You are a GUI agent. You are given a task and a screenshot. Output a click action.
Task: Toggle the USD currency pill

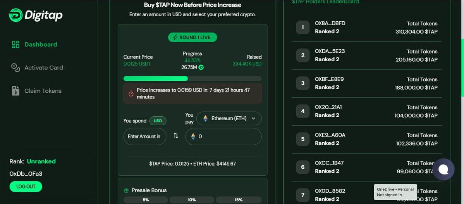158,121
